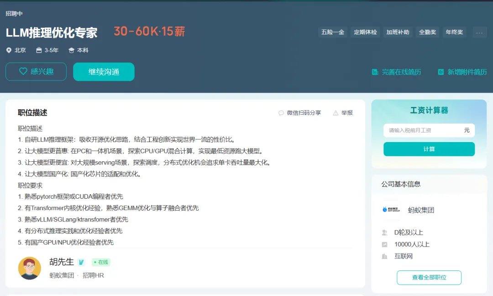Click the WeChat share speech bubble icon
Viewport: 493px width, 296px height.
[x=281, y=113]
